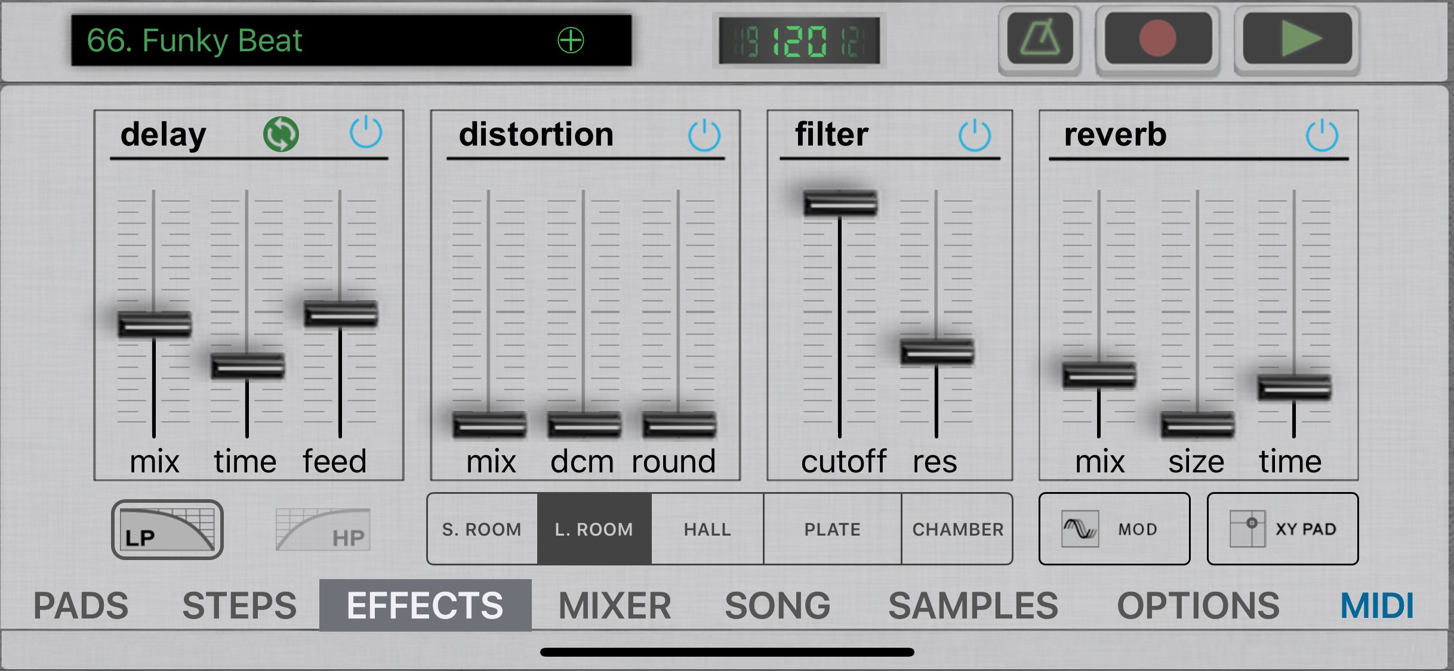
Task: Switch to the MIXER tab
Action: coord(615,605)
